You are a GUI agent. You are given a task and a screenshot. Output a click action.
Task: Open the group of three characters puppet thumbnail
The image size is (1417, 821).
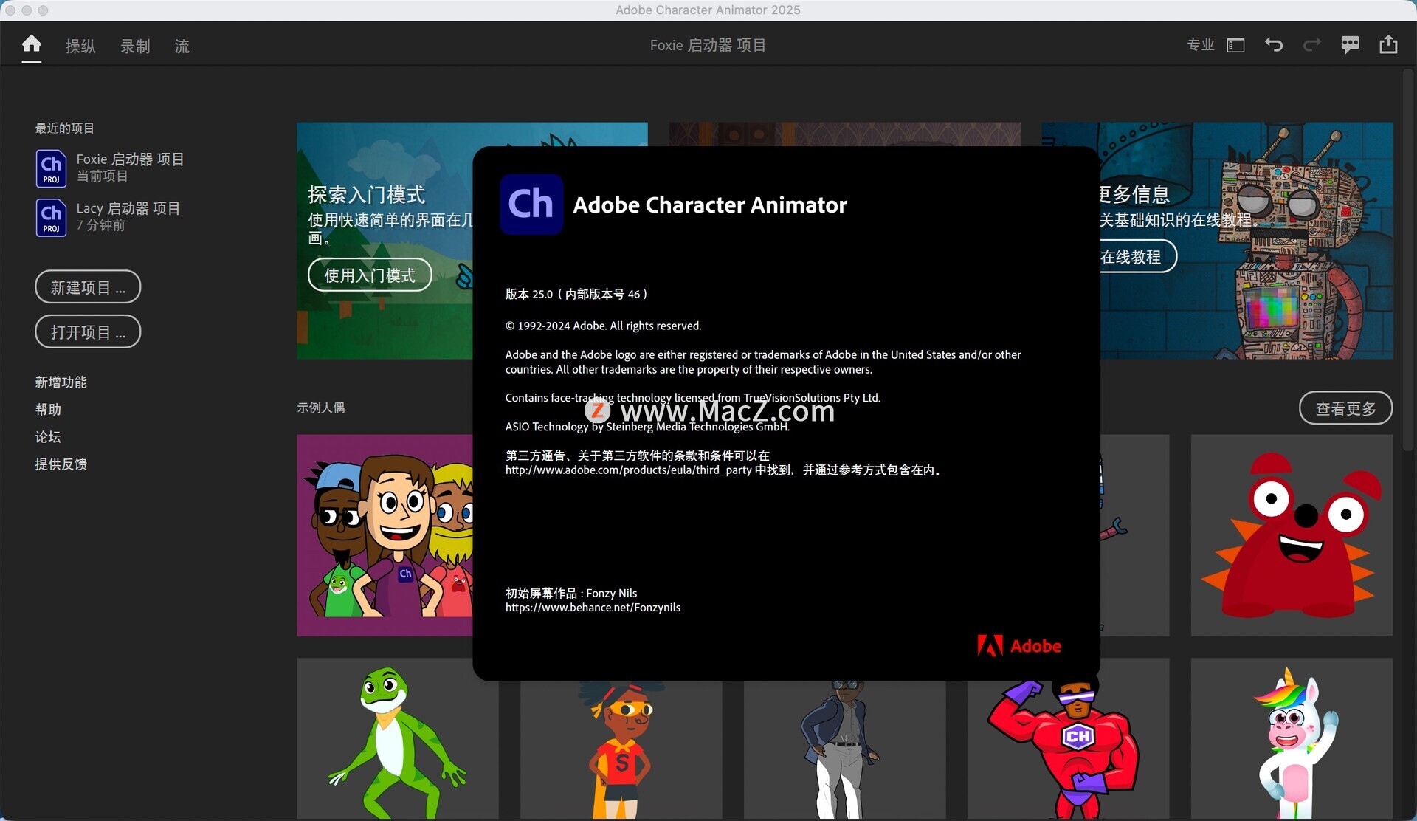click(385, 535)
